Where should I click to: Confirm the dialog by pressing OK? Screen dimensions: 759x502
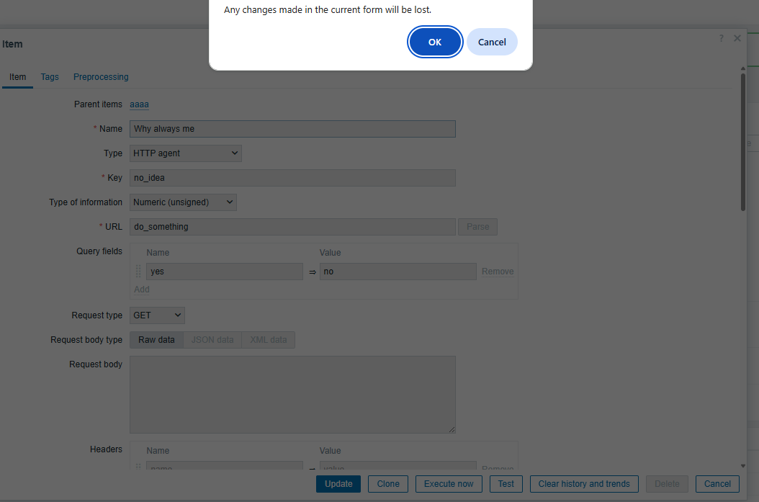435,42
